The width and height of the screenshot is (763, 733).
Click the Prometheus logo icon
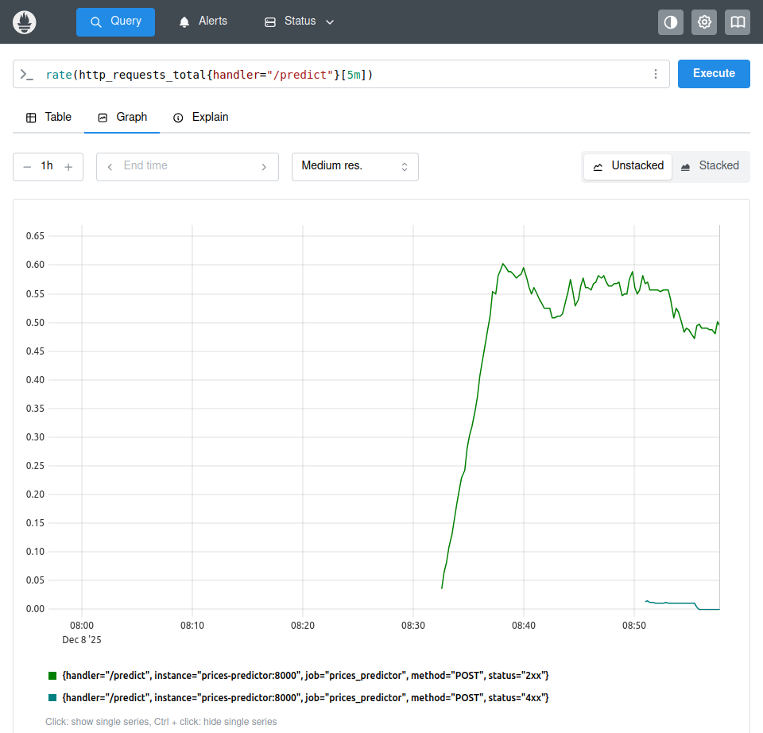pos(25,21)
